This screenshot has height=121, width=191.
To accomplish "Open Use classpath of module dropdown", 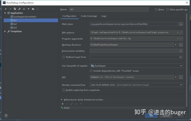I will tap(181, 66).
